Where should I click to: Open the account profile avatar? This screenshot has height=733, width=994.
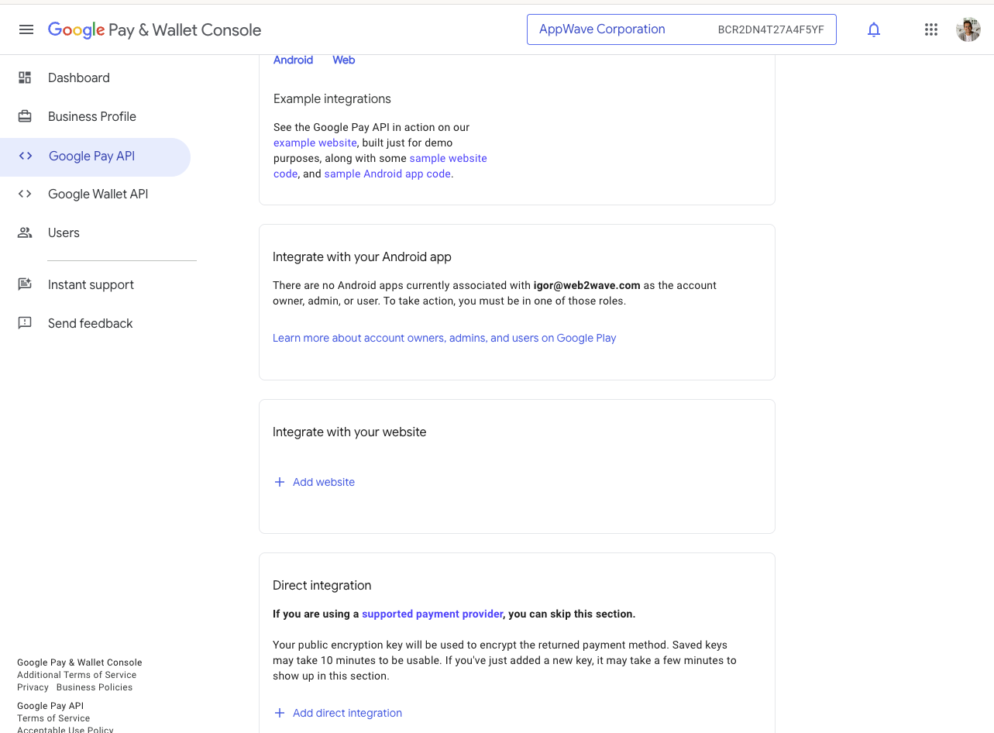tap(968, 29)
